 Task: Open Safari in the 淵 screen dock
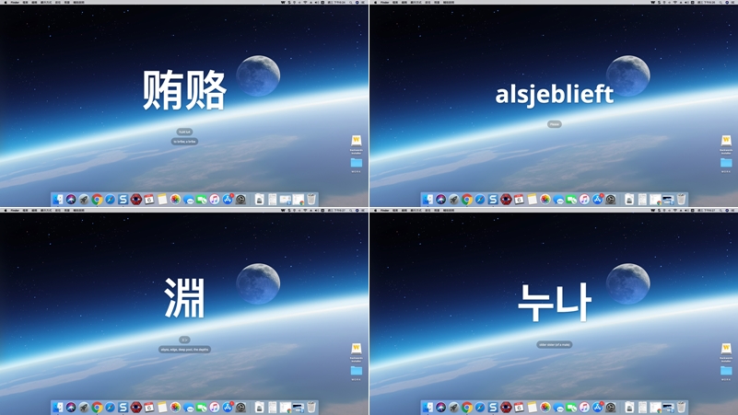pyautogui.click(x=111, y=407)
